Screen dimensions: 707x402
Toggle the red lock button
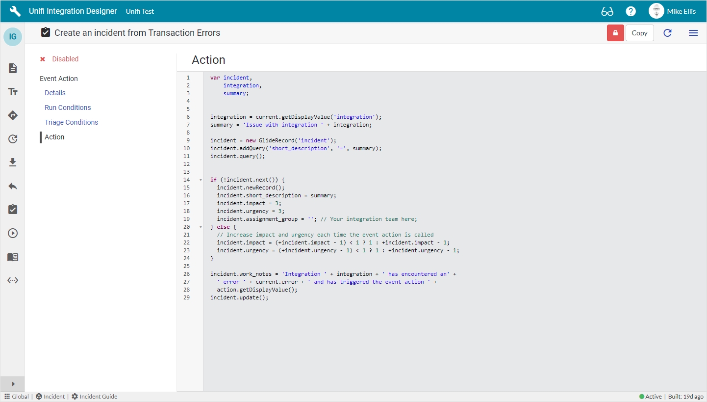coord(615,33)
